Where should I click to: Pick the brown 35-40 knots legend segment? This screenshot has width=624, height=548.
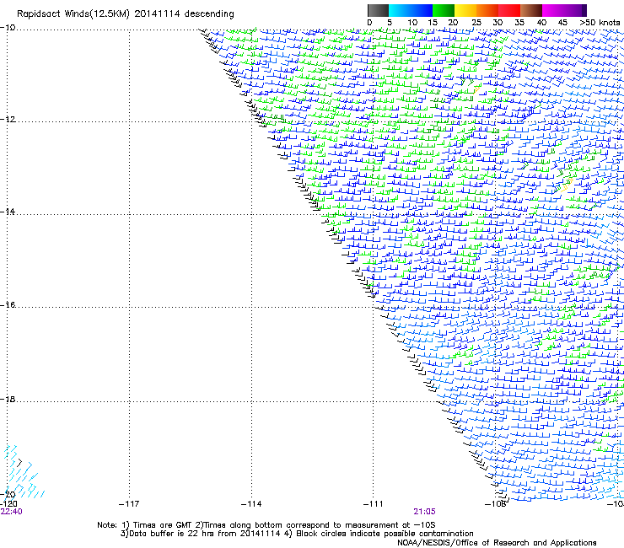point(531,10)
